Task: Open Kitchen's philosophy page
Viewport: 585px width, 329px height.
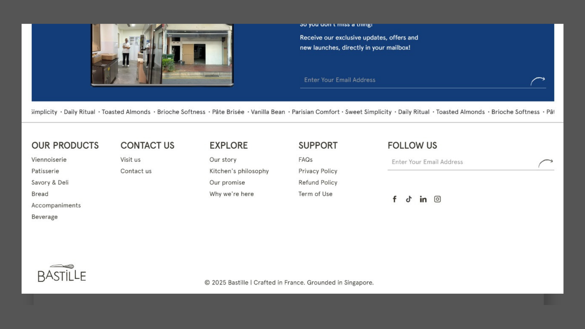Action: [239, 171]
